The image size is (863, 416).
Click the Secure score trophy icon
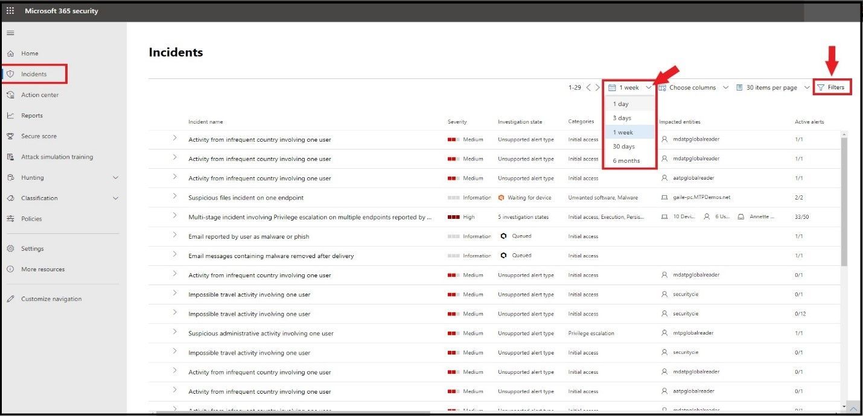pos(10,136)
